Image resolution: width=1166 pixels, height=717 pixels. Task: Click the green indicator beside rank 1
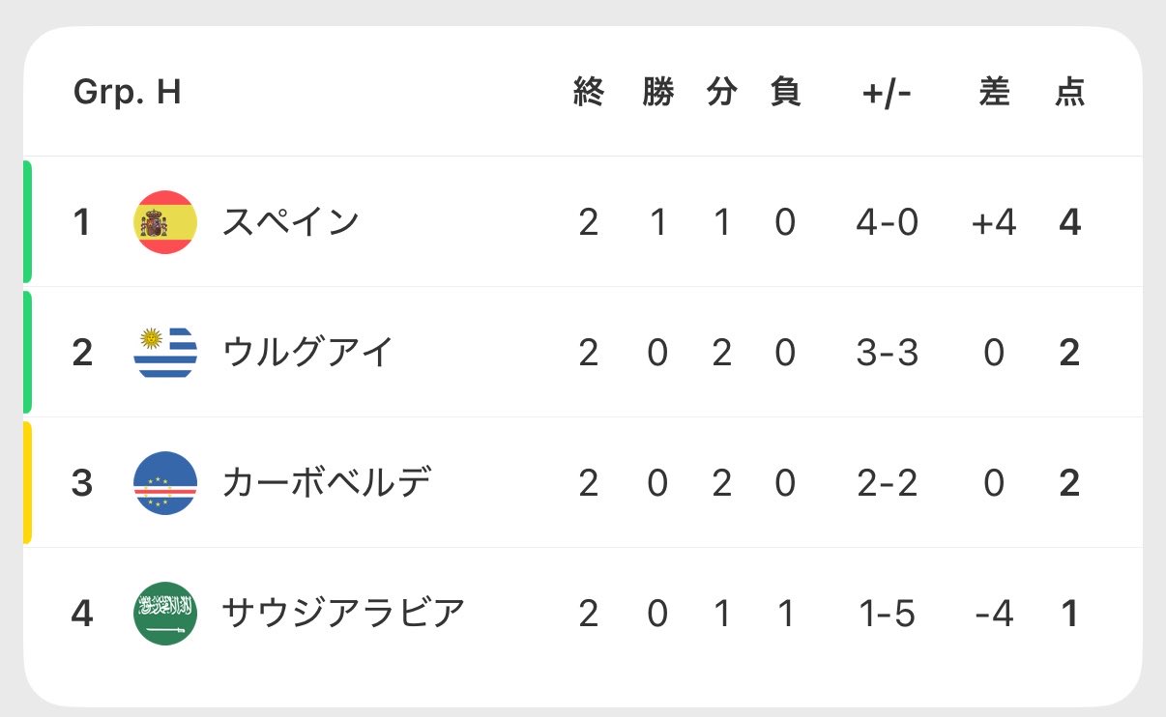[x=27, y=221]
